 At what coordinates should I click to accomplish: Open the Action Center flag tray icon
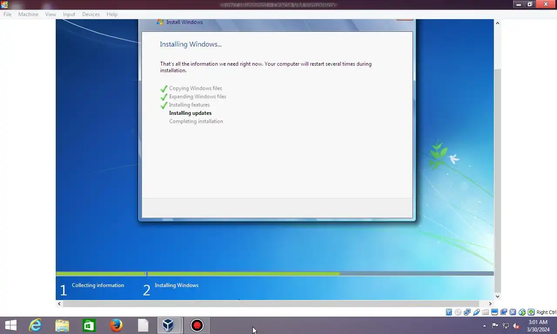point(495,326)
